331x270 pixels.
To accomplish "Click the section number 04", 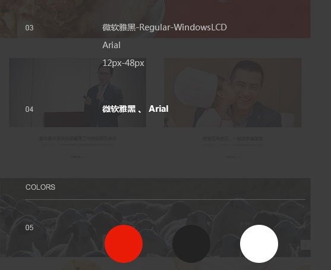I will 29,109.
